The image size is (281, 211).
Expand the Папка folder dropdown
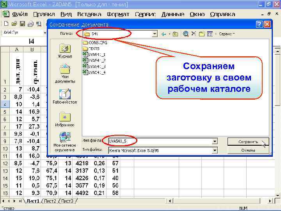coord(155,34)
